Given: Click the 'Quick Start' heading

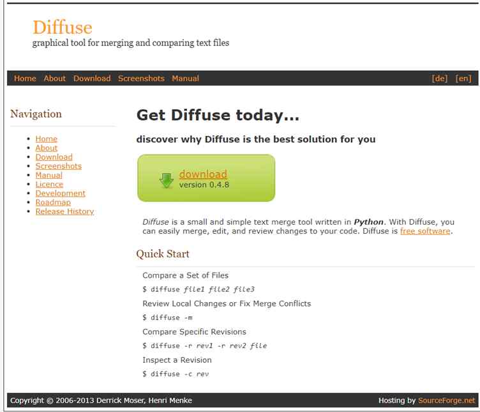Looking at the screenshot, I should [x=163, y=254].
